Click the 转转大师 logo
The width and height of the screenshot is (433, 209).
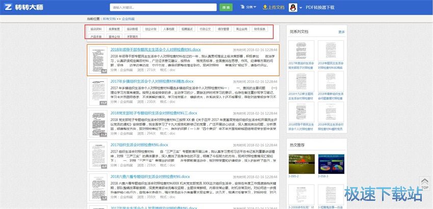pyautogui.click(x=24, y=7)
